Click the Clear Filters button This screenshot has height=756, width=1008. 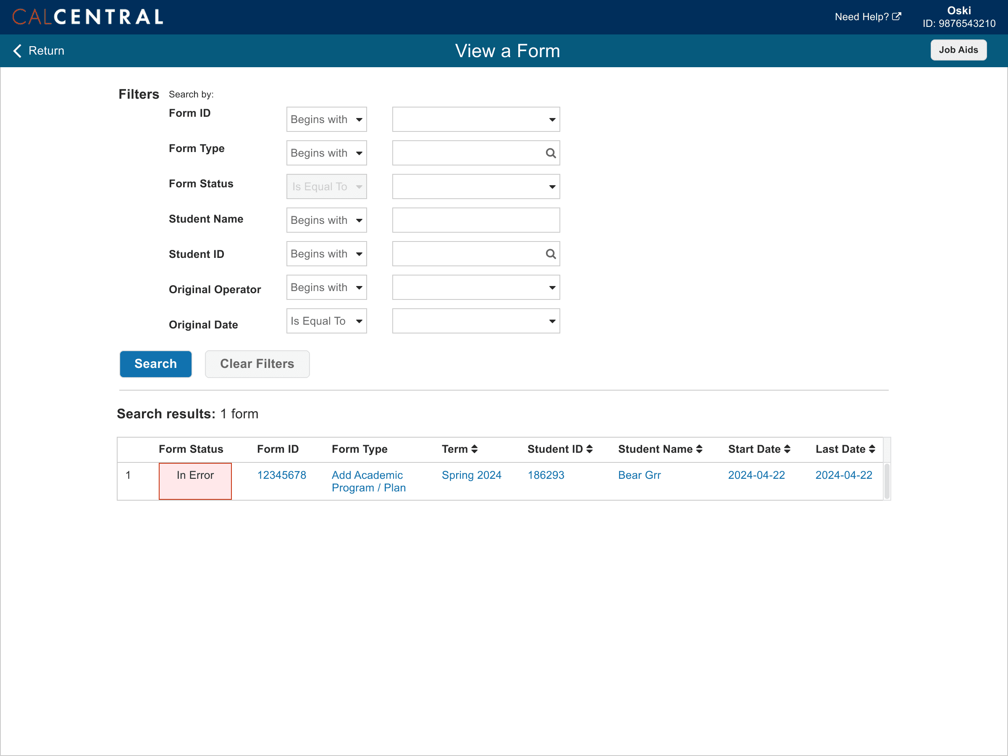(257, 364)
